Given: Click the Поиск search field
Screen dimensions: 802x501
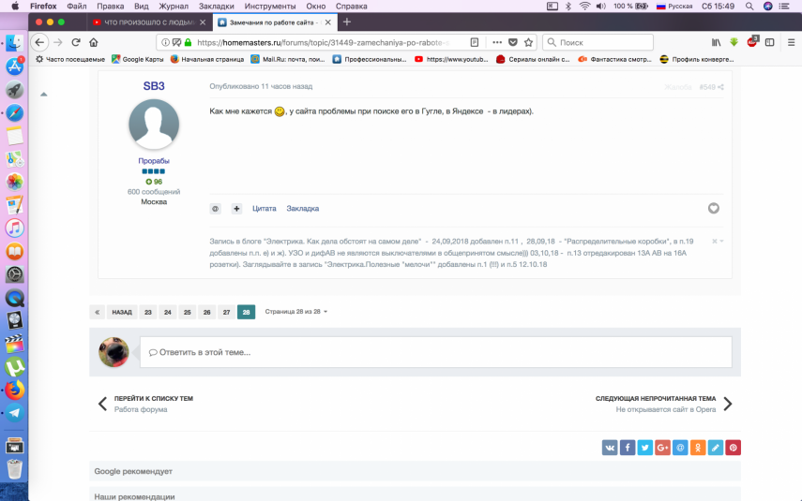Looking at the screenshot, I should tap(598, 42).
